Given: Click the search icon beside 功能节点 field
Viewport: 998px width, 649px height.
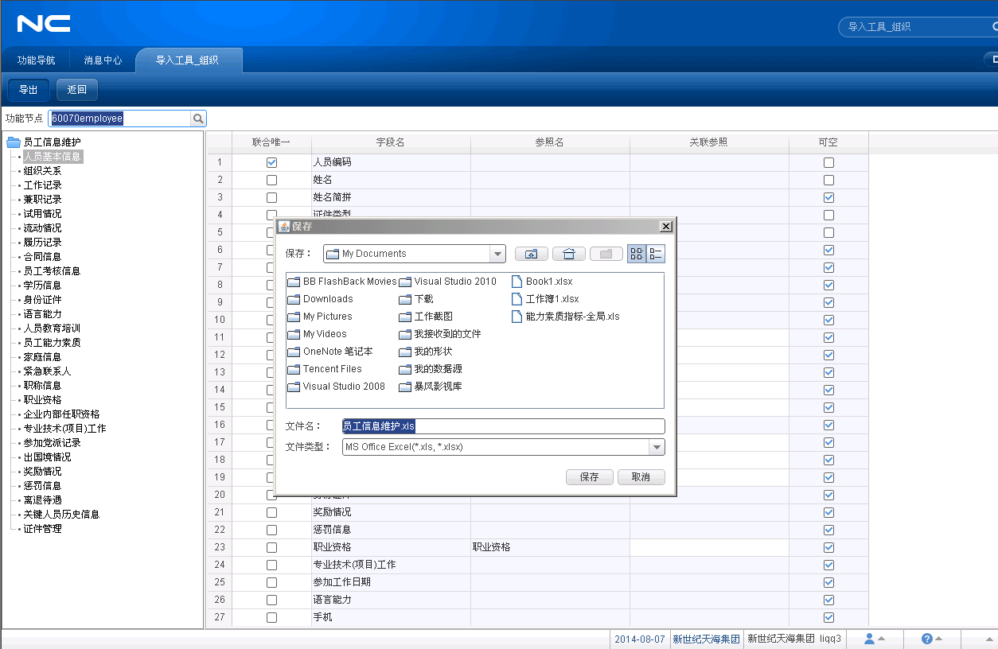Looking at the screenshot, I should click(197, 119).
